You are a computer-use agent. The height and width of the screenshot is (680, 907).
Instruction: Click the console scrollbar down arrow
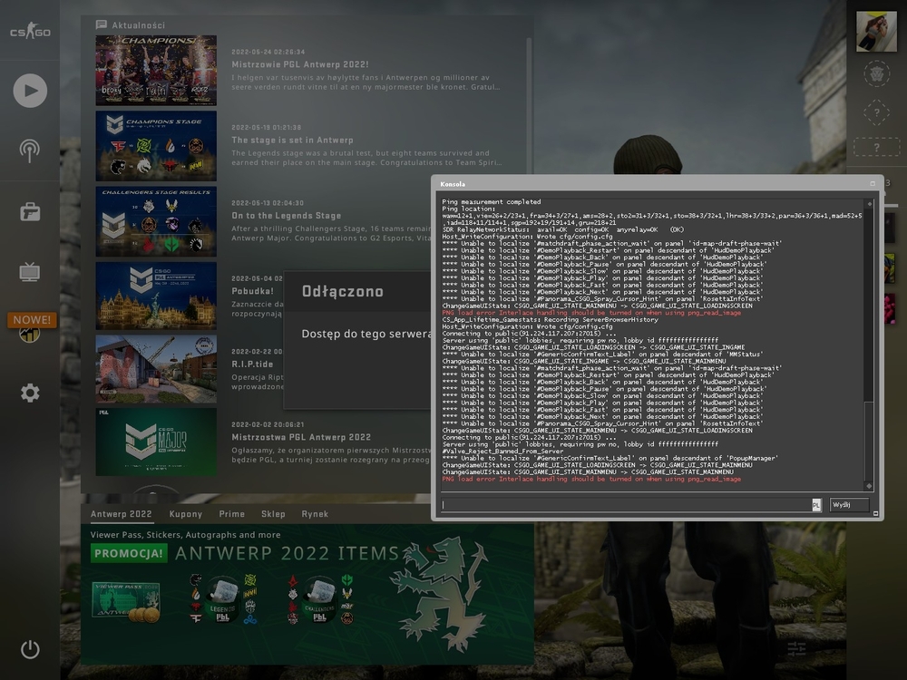(869, 486)
